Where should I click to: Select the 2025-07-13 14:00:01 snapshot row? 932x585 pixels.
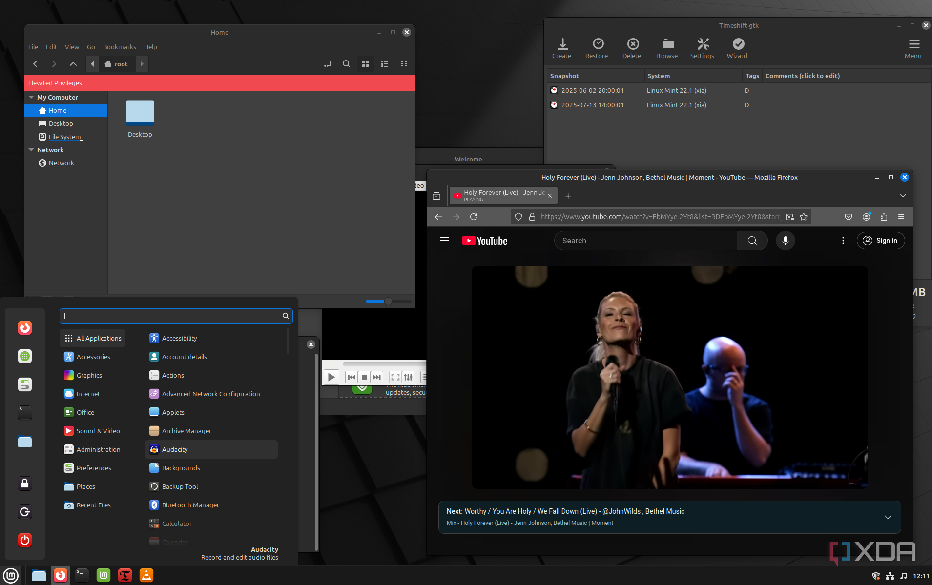[x=739, y=105]
